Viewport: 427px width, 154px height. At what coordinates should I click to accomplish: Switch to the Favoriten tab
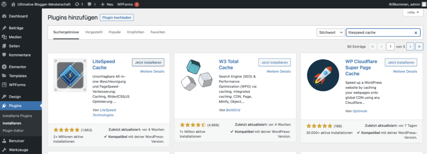tap(158, 32)
